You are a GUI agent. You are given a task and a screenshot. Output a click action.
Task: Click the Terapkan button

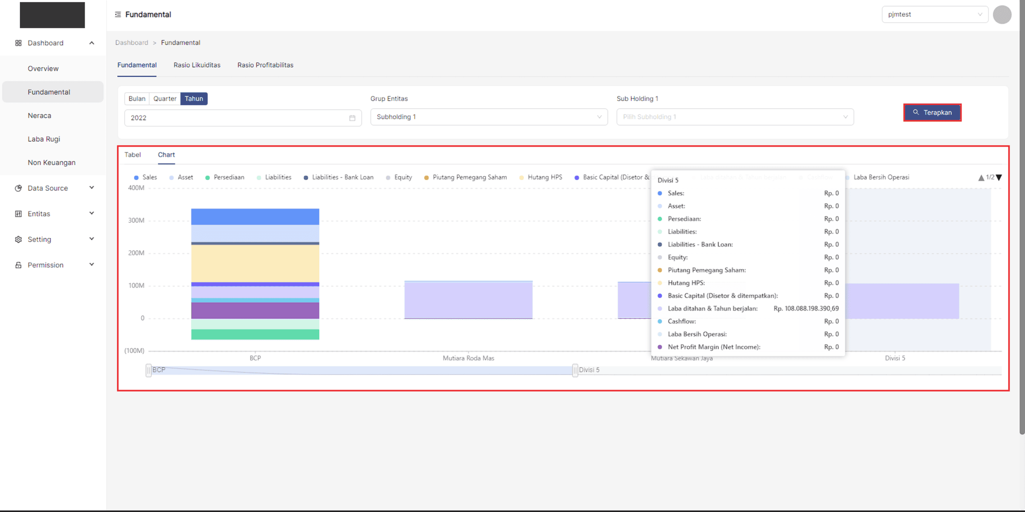[932, 112]
